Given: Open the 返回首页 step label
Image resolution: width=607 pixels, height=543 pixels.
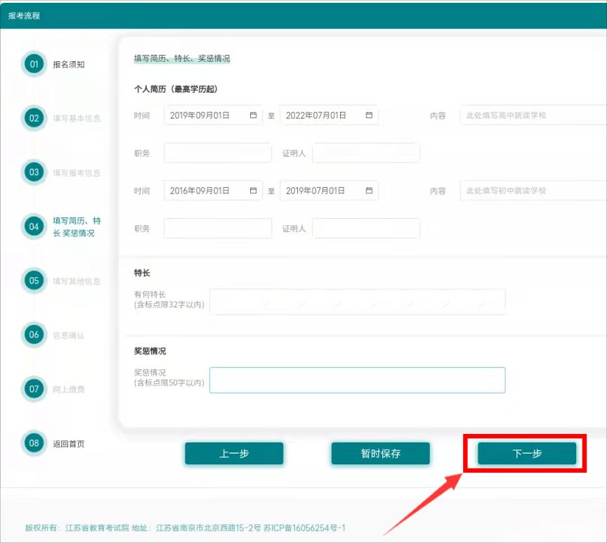Looking at the screenshot, I should (69, 444).
